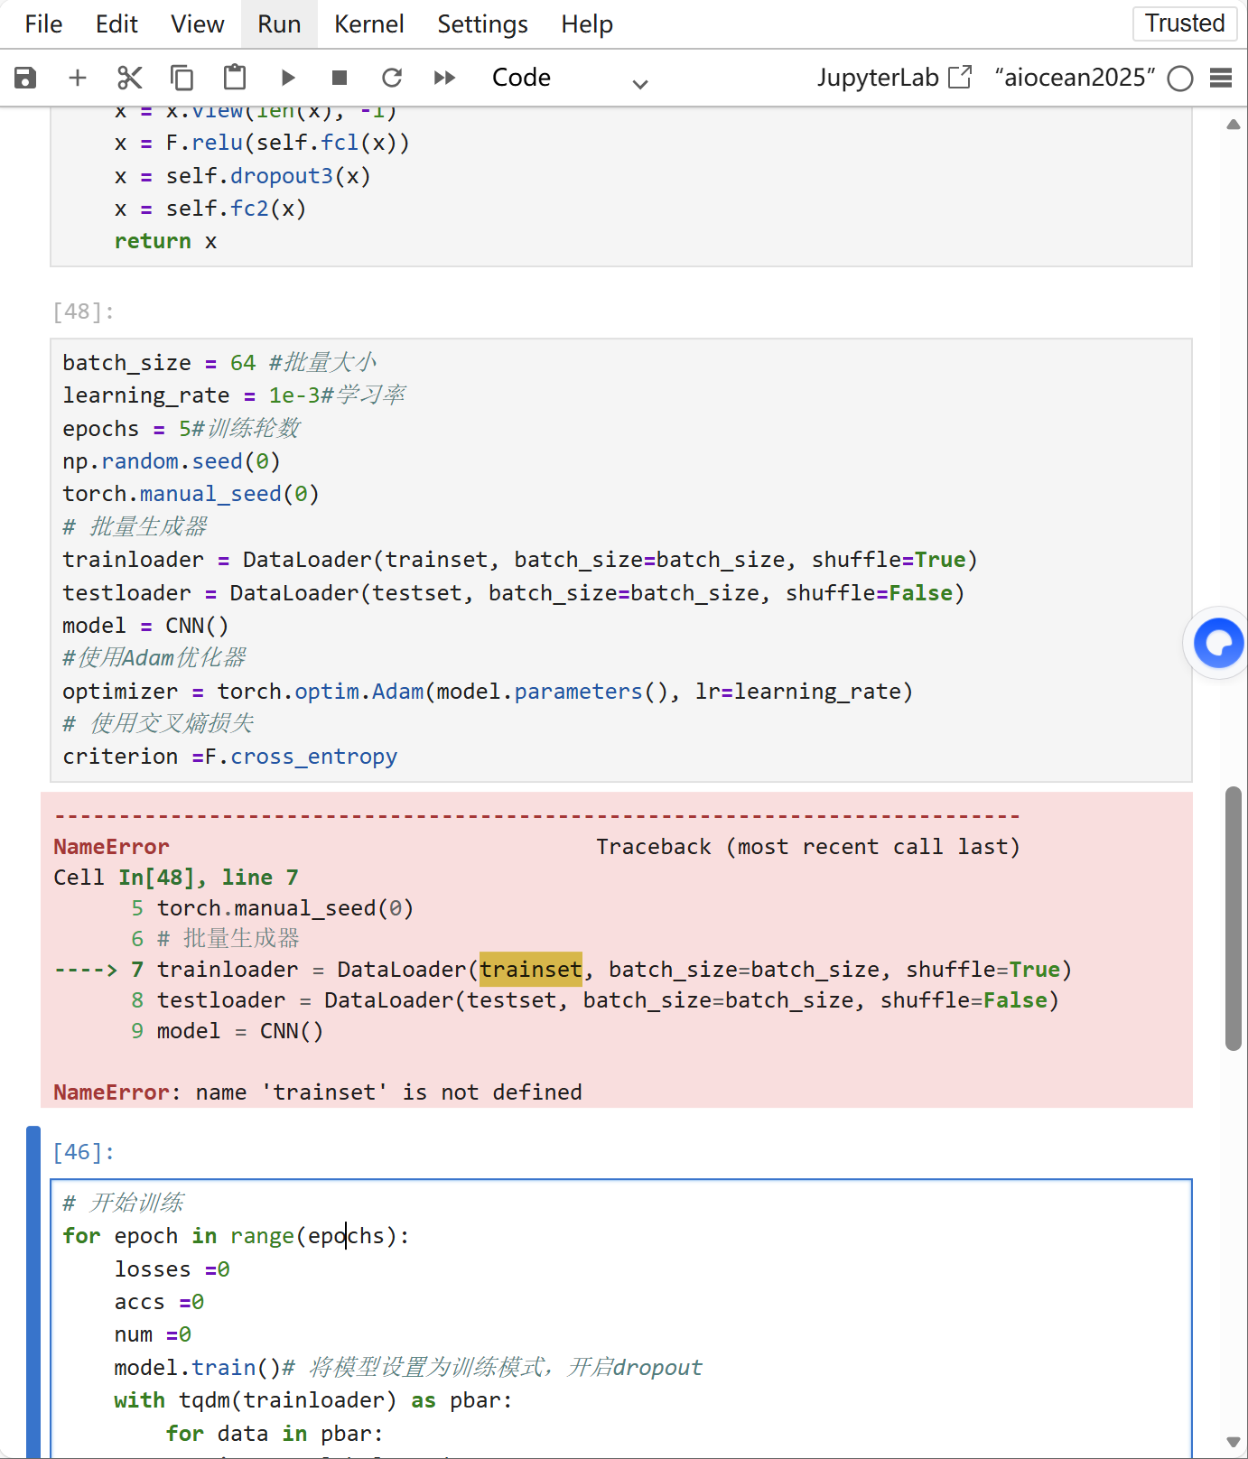Click the x = F.relu(self.fc1(x)) code line

point(262,143)
